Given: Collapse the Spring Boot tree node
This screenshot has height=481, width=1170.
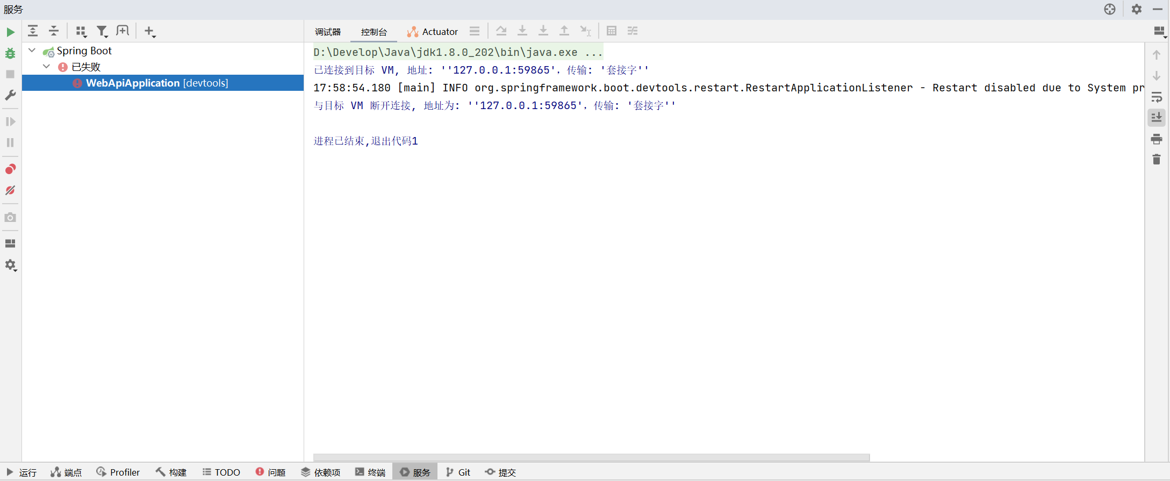Looking at the screenshot, I should [x=32, y=51].
